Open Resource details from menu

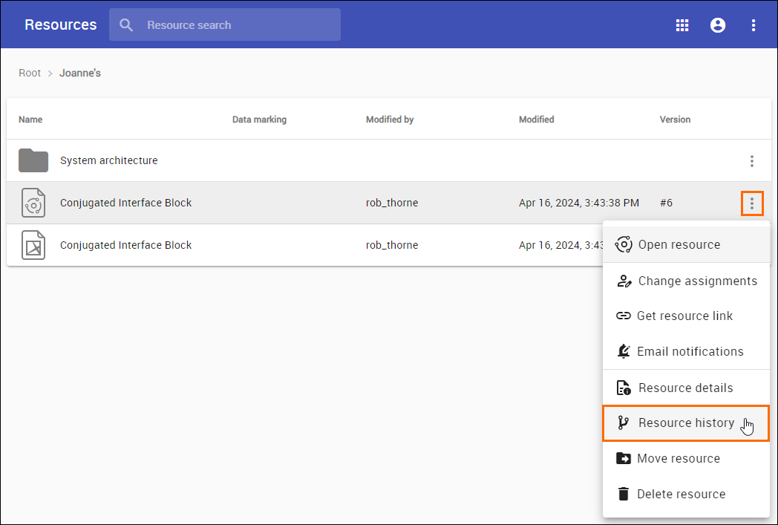coord(685,388)
